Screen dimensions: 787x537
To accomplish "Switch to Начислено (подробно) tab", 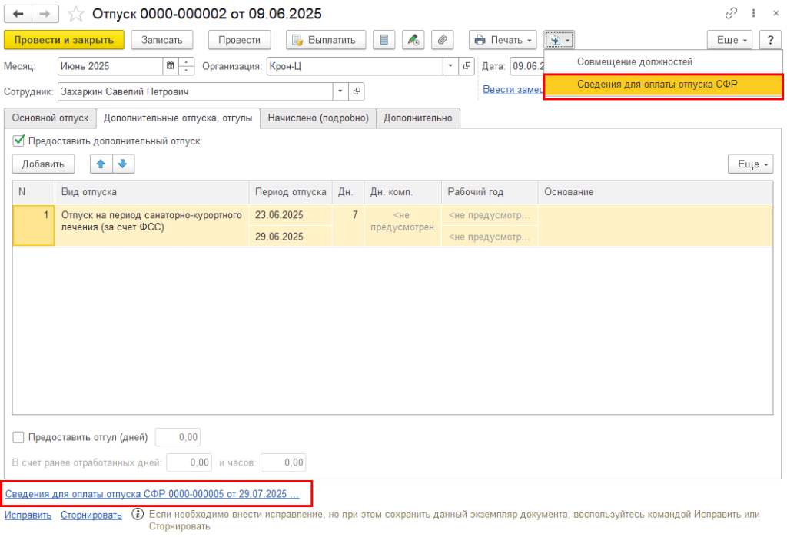I will point(318,118).
